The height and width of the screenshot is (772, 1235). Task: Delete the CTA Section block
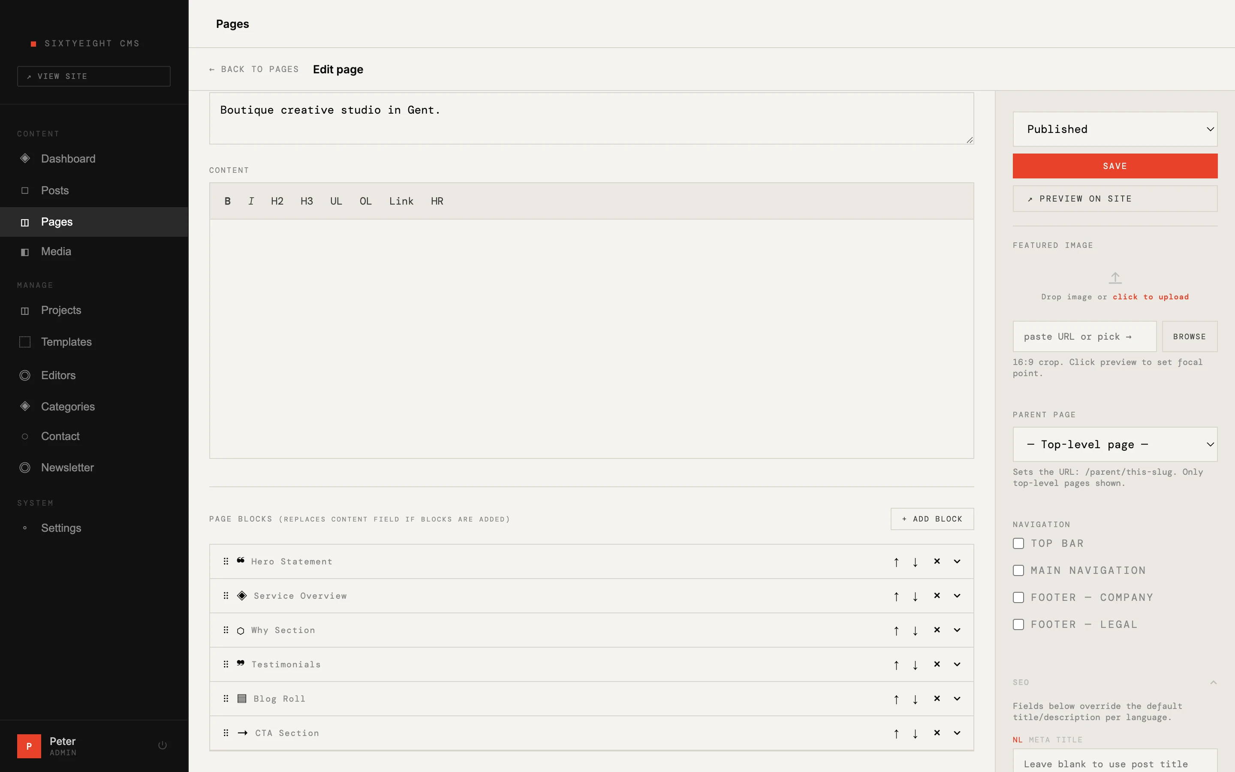(937, 733)
